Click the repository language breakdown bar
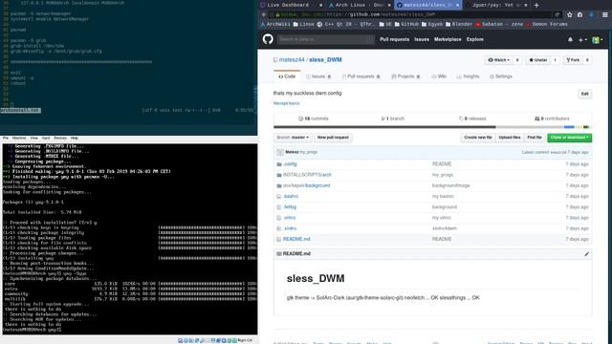The image size is (612, 344). coord(432,127)
